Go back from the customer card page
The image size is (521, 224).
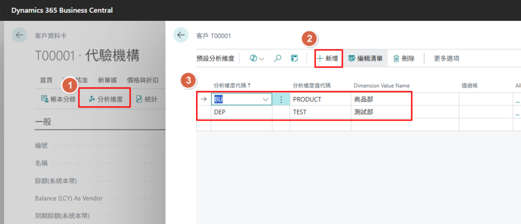(19, 35)
